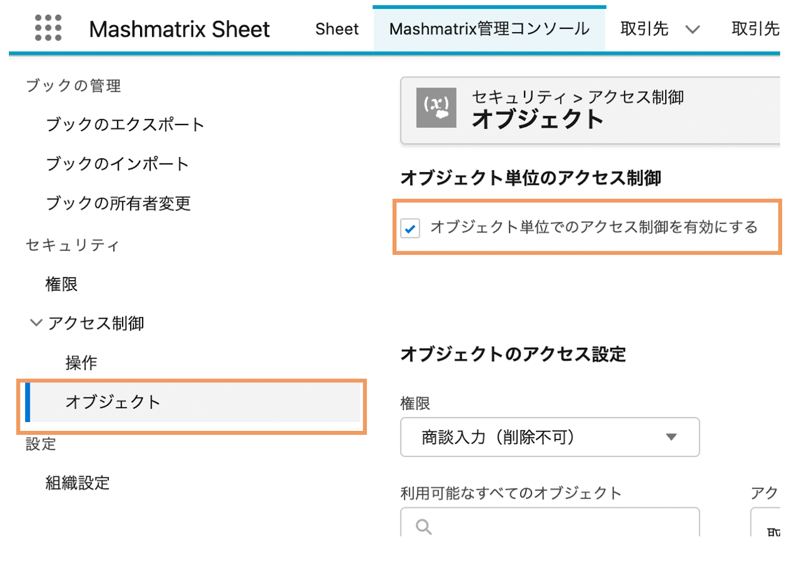Open the first 取引先 navigation tab
The width and height of the screenshot is (792, 565).
pos(644,29)
